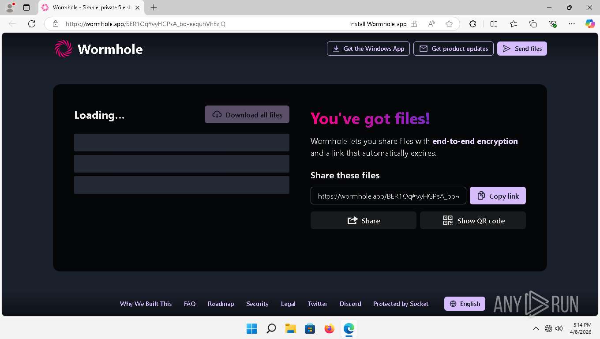
Task: Open the Legal footer link
Action: point(288,304)
